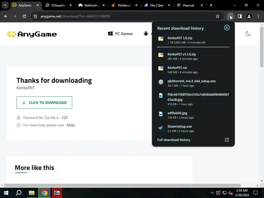Click the f18c461768f156c243a7e858da6066800b703a38.jpg image icon

161,95
